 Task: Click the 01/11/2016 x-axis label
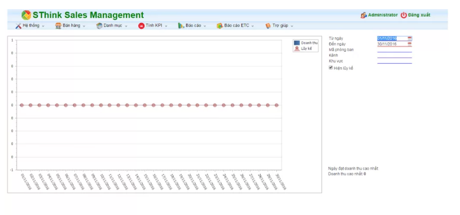(26, 181)
